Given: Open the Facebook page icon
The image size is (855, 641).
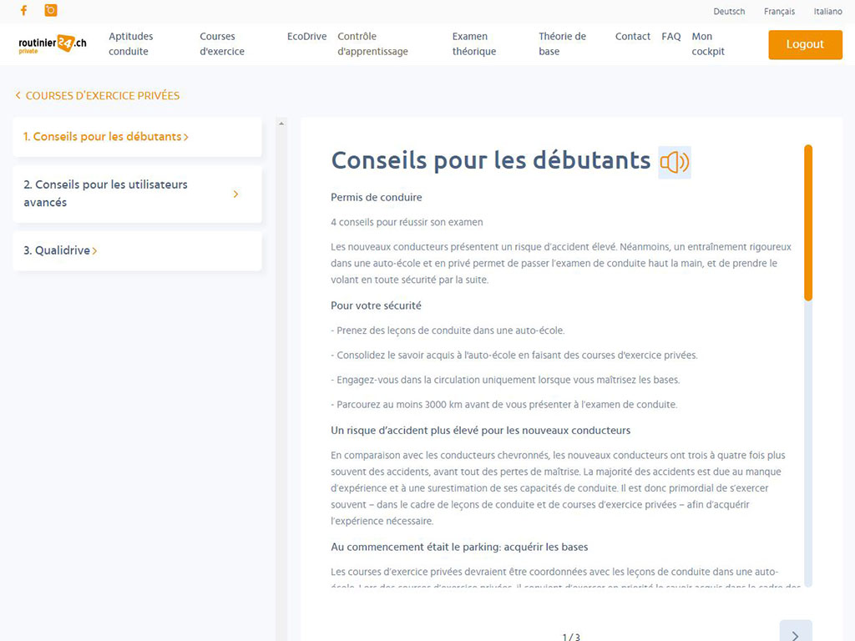Looking at the screenshot, I should click(x=23, y=11).
